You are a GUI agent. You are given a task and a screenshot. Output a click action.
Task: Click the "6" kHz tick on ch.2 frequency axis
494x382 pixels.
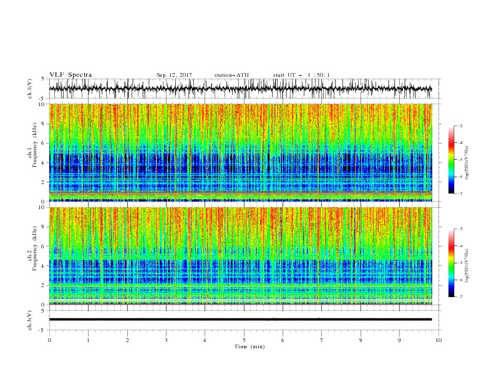(44, 247)
